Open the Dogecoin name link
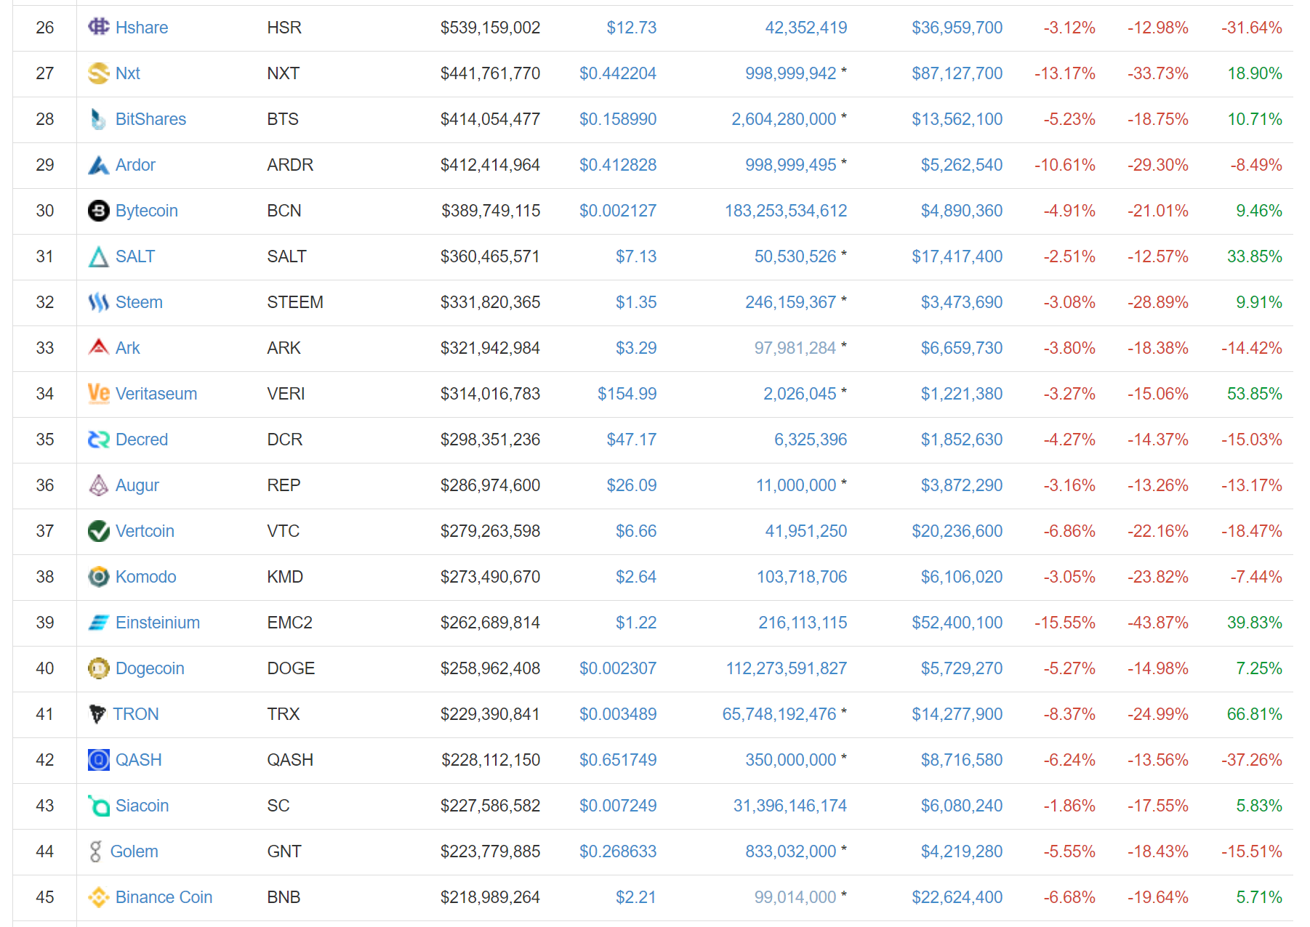The height and width of the screenshot is (927, 1310). pyautogui.click(x=150, y=668)
